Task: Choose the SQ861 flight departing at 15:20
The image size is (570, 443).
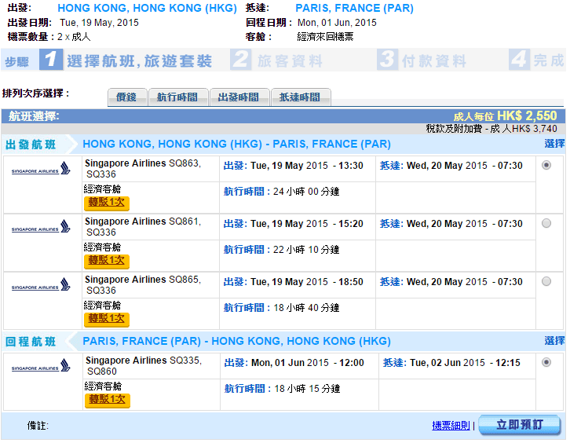Action: click(546, 223)
